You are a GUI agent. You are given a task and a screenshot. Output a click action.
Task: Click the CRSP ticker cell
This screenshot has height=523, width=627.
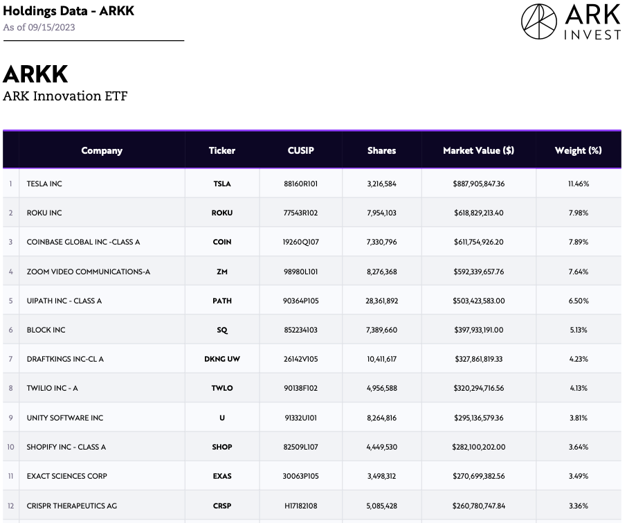222,506
